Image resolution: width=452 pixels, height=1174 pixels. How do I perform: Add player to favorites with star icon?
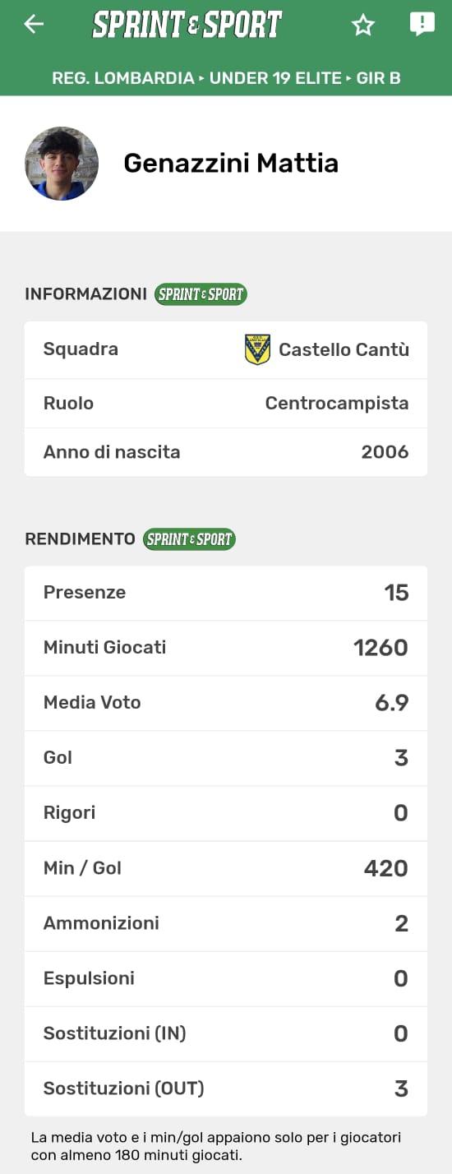pyautogui.click(x=363, y=25)
